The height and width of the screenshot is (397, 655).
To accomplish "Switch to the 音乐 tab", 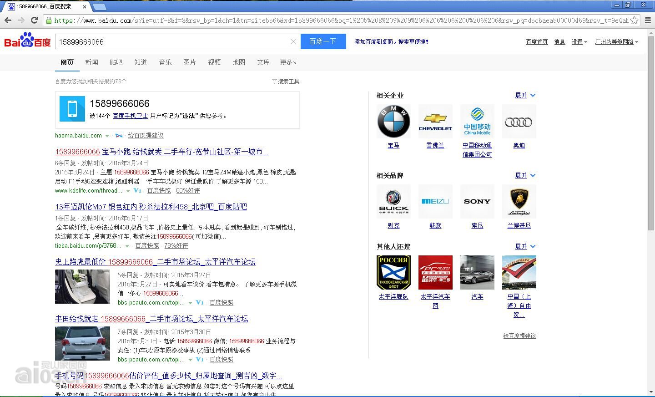I will [x=165, y=62].
